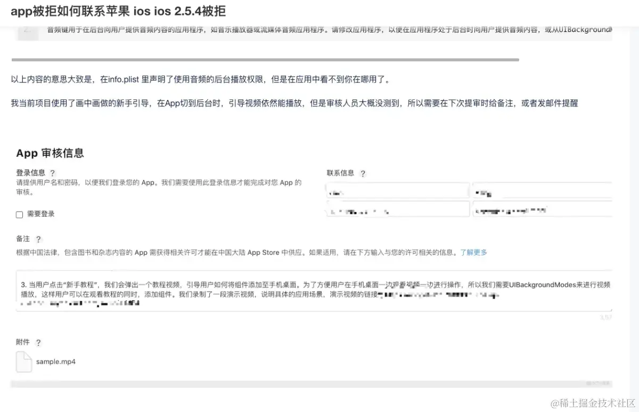Click the 需要登录 label text

point(41,214)
